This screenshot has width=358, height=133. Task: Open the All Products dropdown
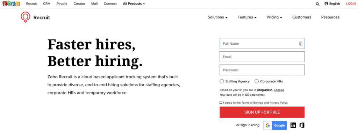(x=134, y=3)
